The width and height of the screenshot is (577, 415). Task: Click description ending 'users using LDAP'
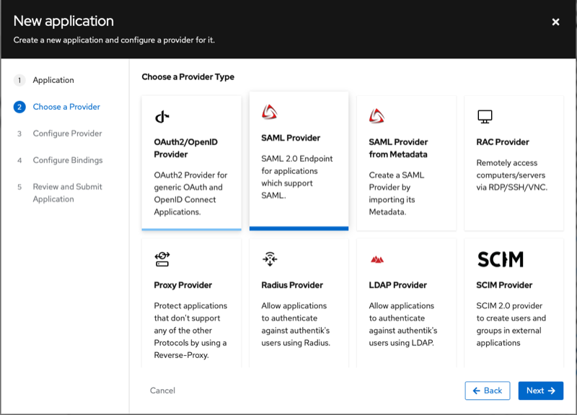click(x=403, y=324)
